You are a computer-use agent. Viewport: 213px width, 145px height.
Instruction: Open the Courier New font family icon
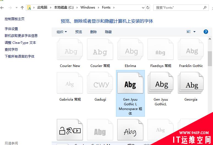click(70, 49)
